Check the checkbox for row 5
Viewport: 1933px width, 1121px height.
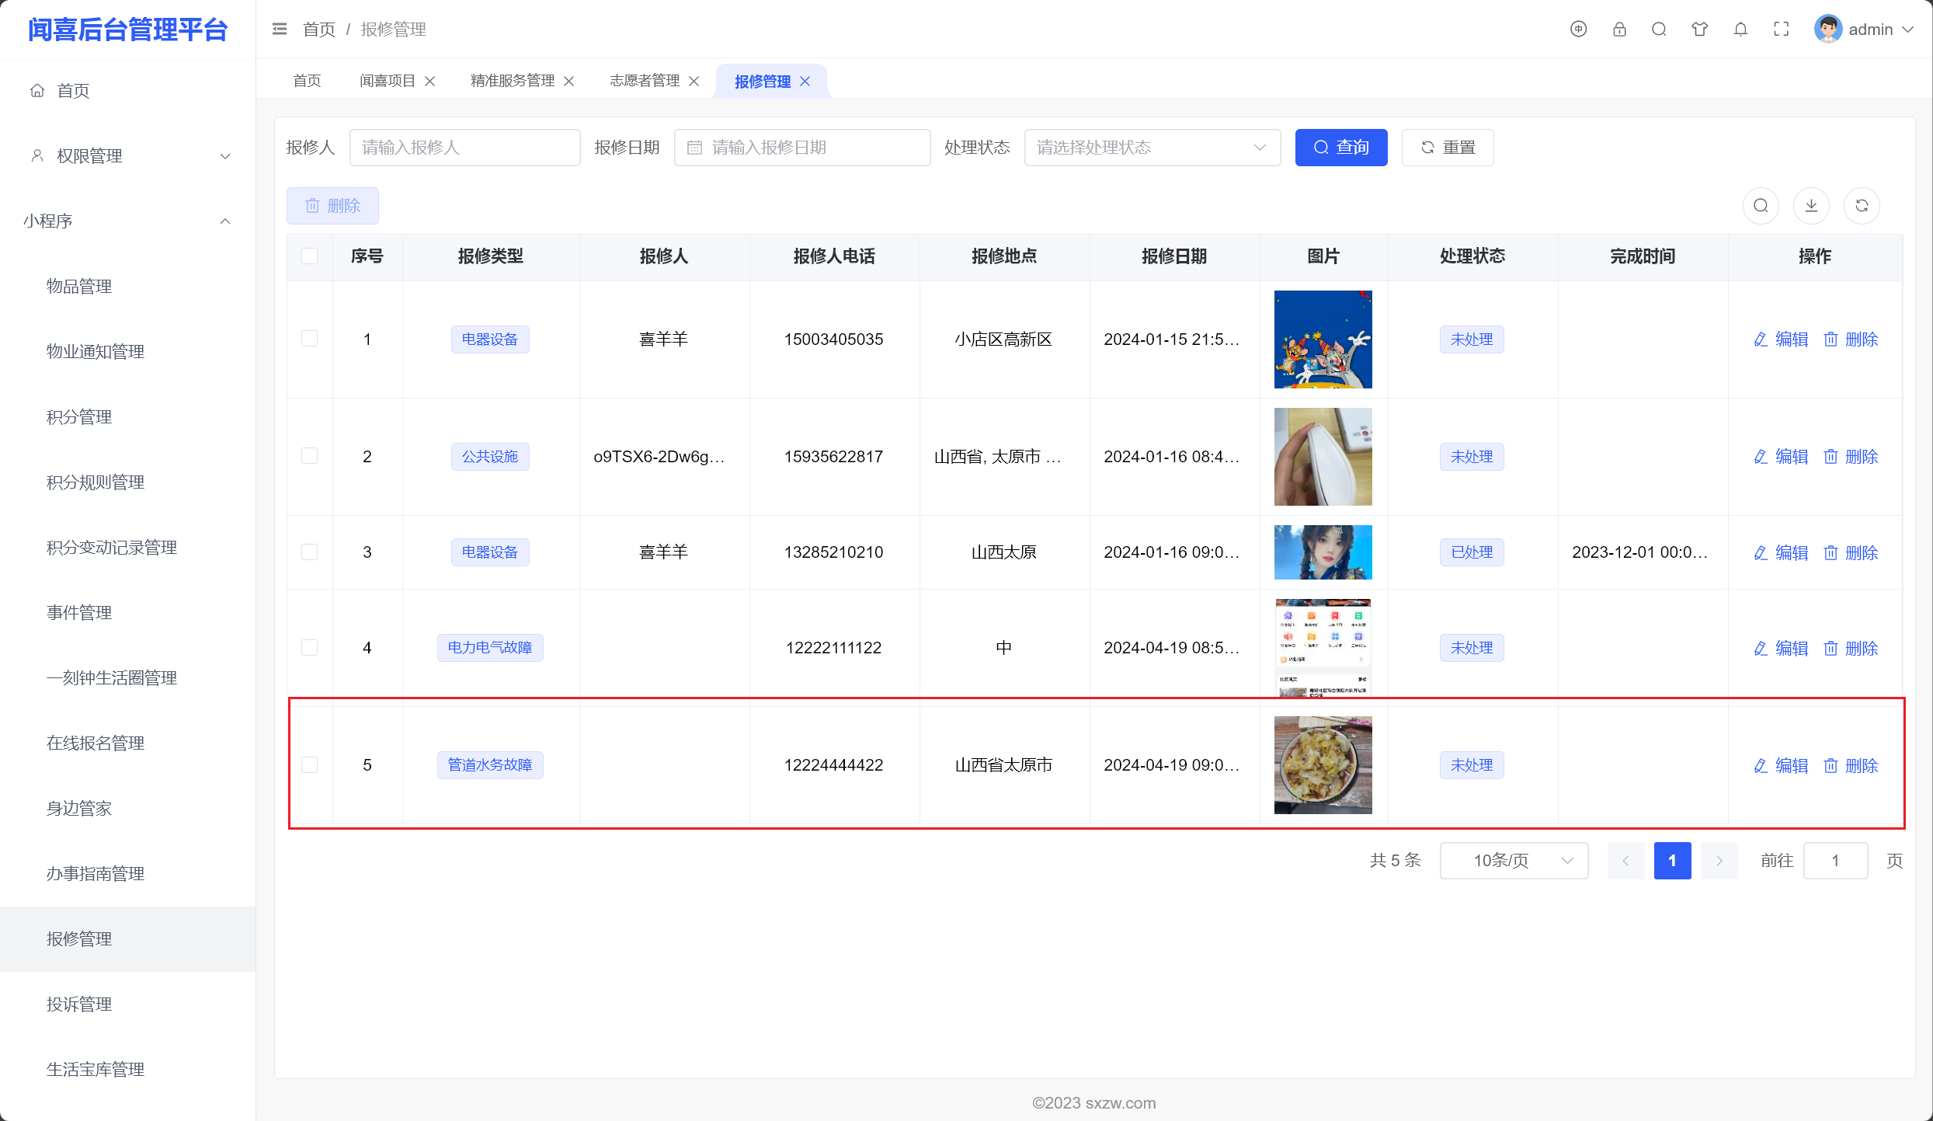(310, 765)
